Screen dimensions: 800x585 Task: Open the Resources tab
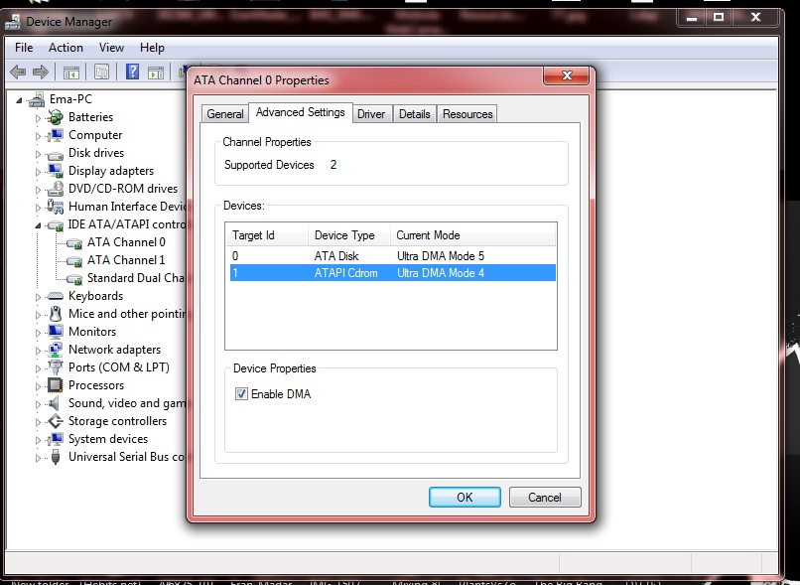(x=467, y=114)
